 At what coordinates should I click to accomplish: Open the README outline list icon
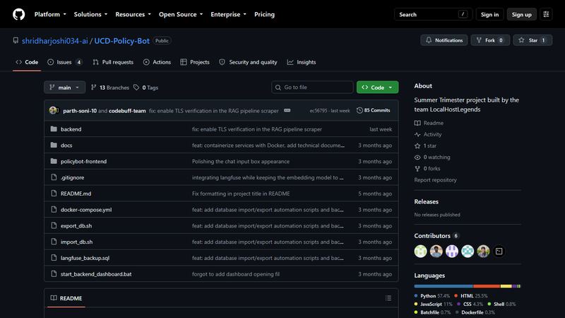388,298
